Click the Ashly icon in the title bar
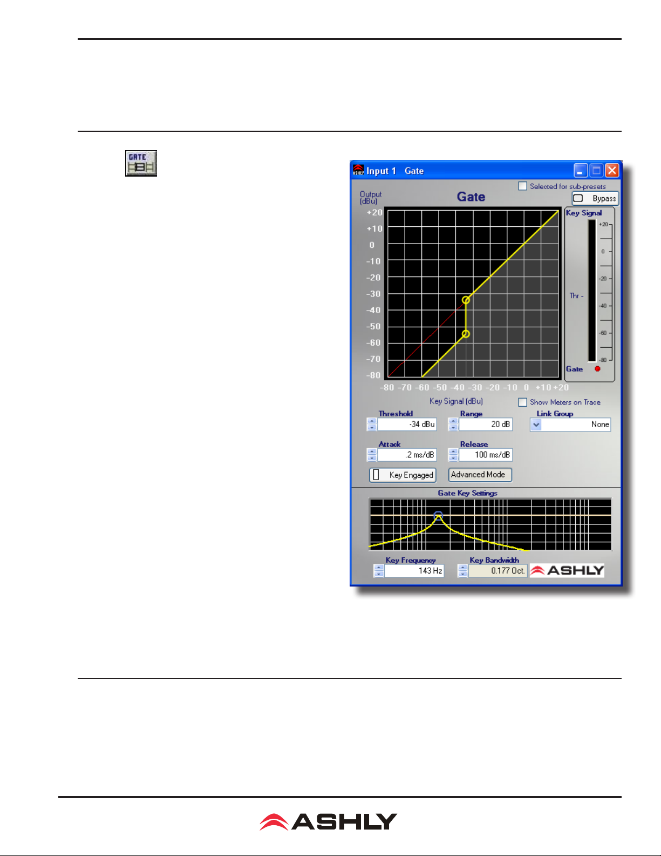 coord(358,170)
